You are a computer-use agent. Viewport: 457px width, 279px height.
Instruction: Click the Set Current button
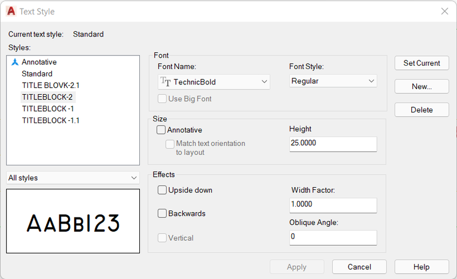(x=422, y=63)
